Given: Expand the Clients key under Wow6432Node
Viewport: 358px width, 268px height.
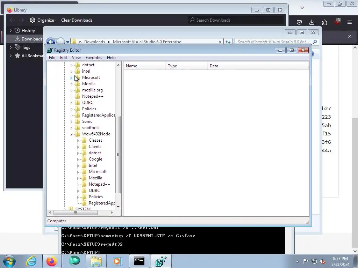Looking at the screenshot, I should coord(78,147).
